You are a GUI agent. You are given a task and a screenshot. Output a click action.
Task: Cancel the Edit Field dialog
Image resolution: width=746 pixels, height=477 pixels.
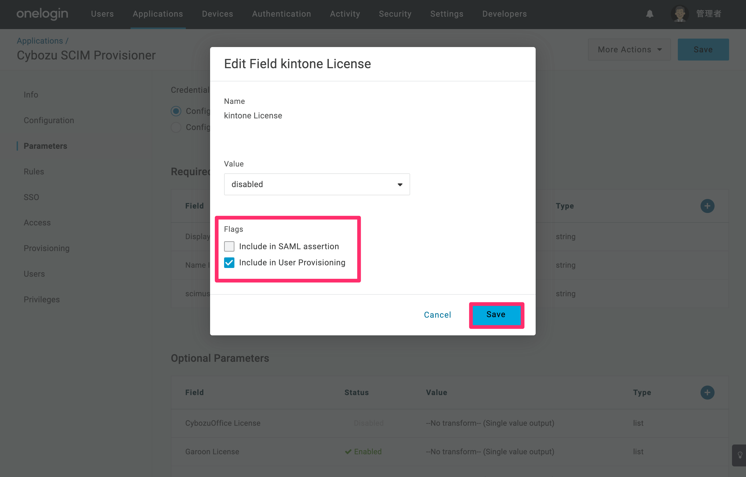coord(437,315)
